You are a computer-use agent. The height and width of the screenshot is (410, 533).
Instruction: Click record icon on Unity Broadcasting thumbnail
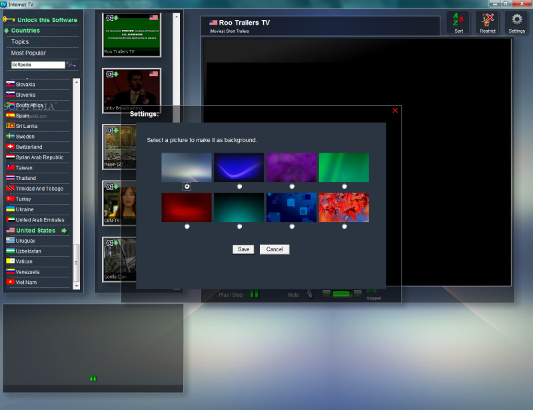(110, 74)
